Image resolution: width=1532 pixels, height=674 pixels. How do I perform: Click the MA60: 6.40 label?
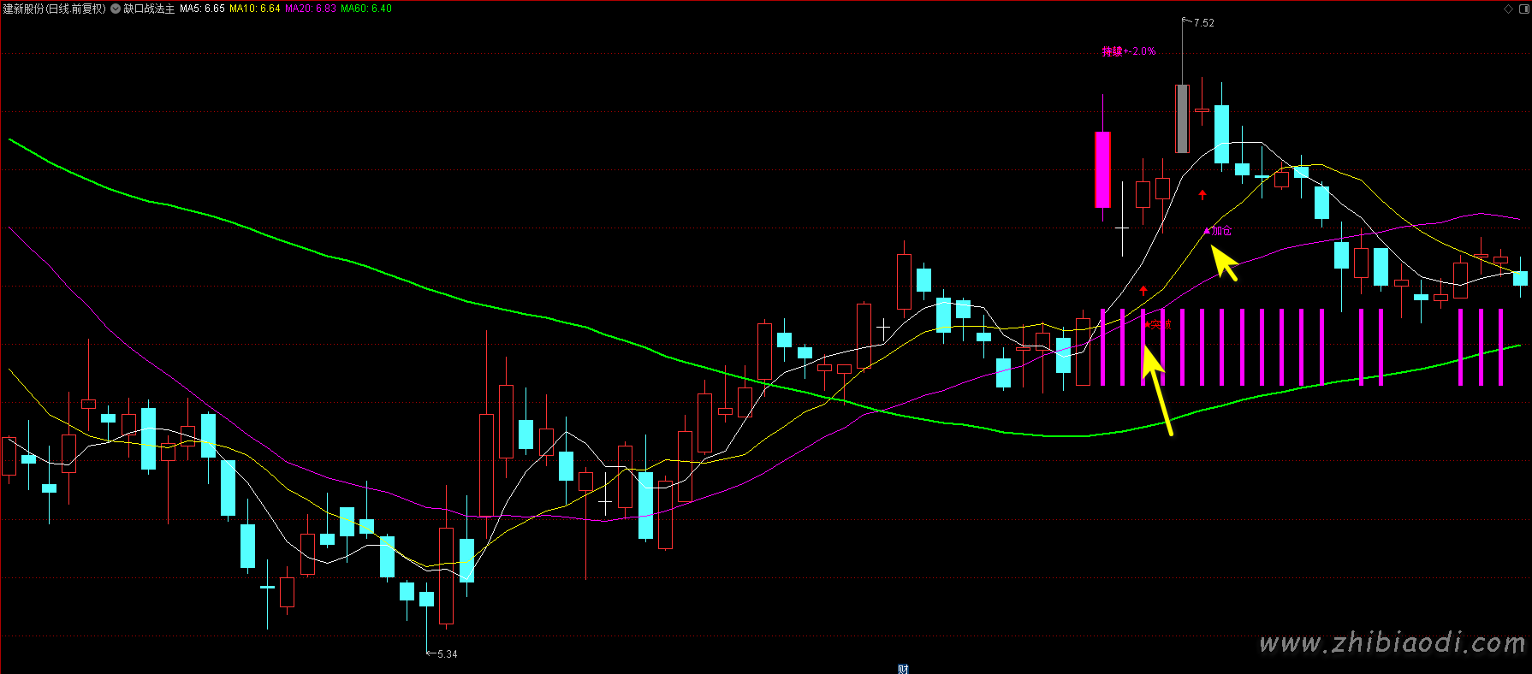[x=366, y=9]
